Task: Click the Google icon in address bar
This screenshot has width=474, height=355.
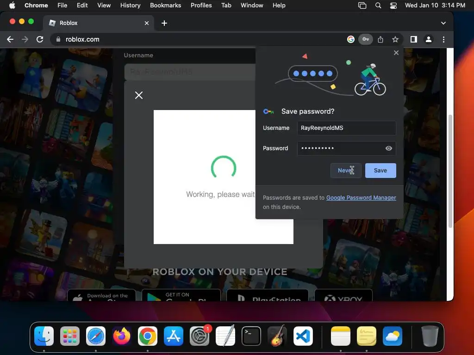Action: [351, 39]
